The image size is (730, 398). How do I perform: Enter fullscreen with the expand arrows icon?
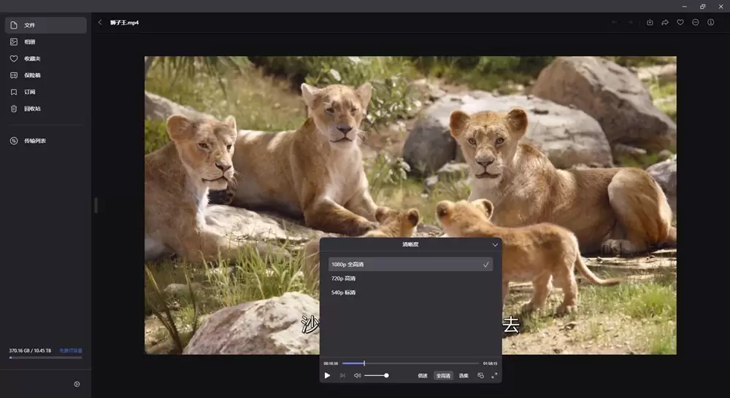[x=494, y=375]
